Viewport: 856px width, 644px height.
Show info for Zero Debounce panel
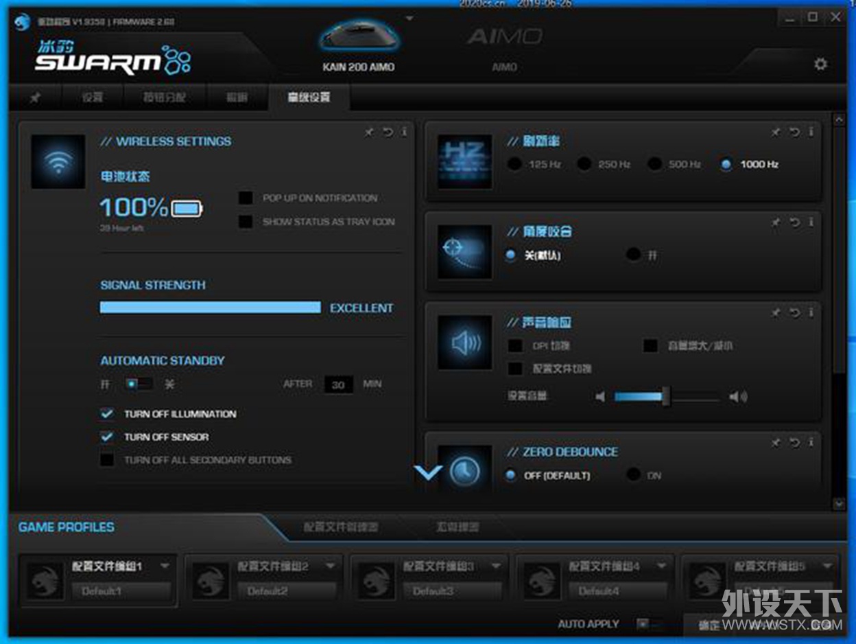(x=811, y=442)
